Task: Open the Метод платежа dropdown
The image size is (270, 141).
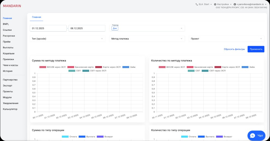Action: pos(147,39)
